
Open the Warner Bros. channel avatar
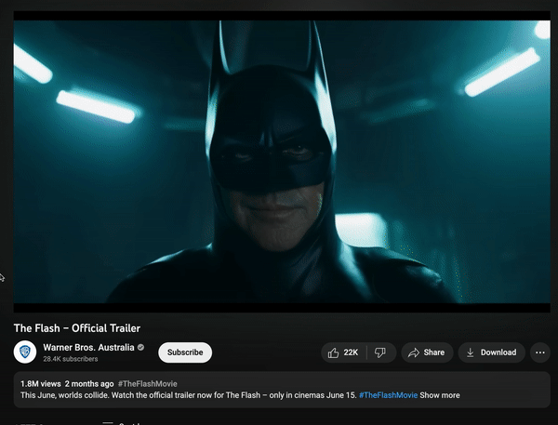(x=25, y=352)
